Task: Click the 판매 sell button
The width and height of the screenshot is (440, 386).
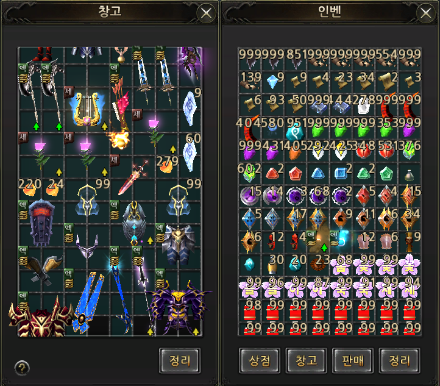Action: (x=353, y=361)
